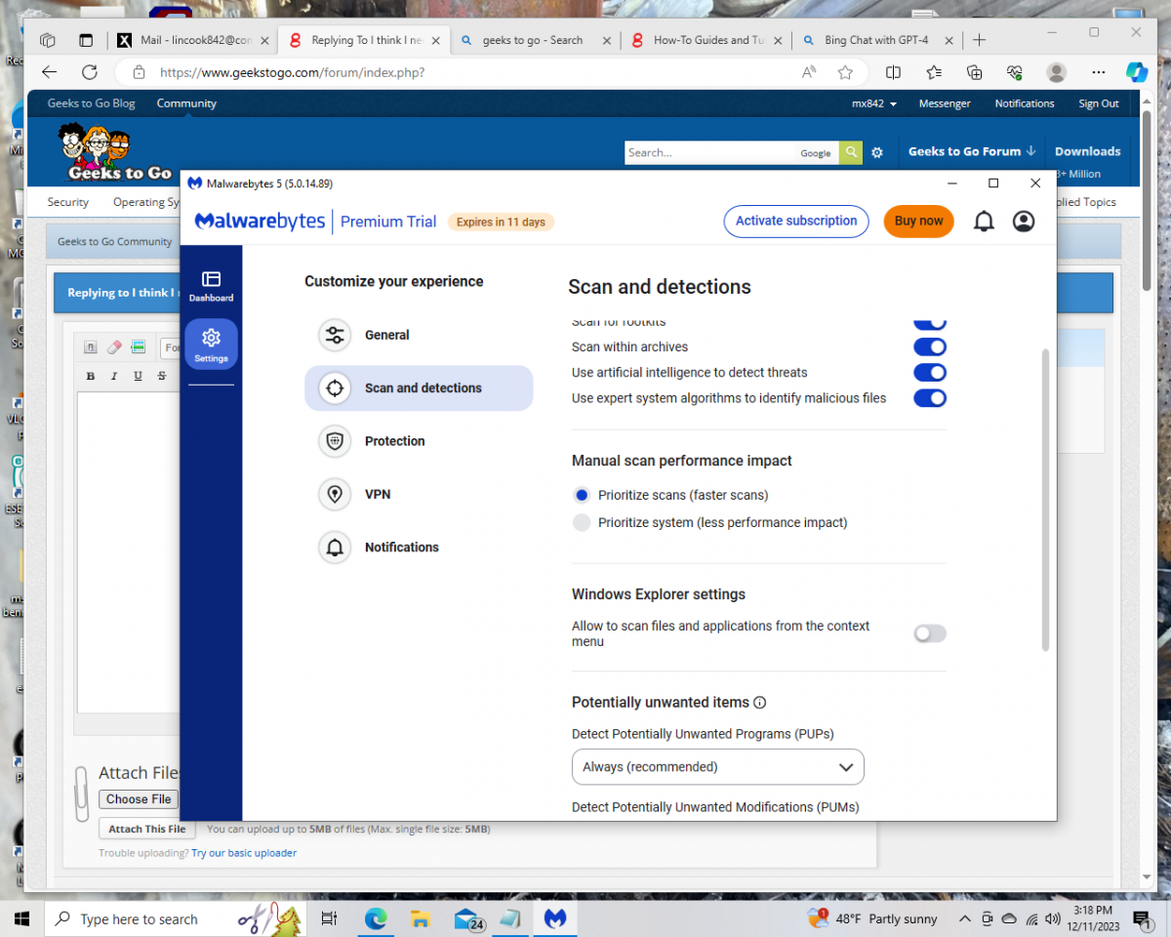Open 'Try our basic uploader' link
The width and height of the screenshot is (1171, 937).
244,853
